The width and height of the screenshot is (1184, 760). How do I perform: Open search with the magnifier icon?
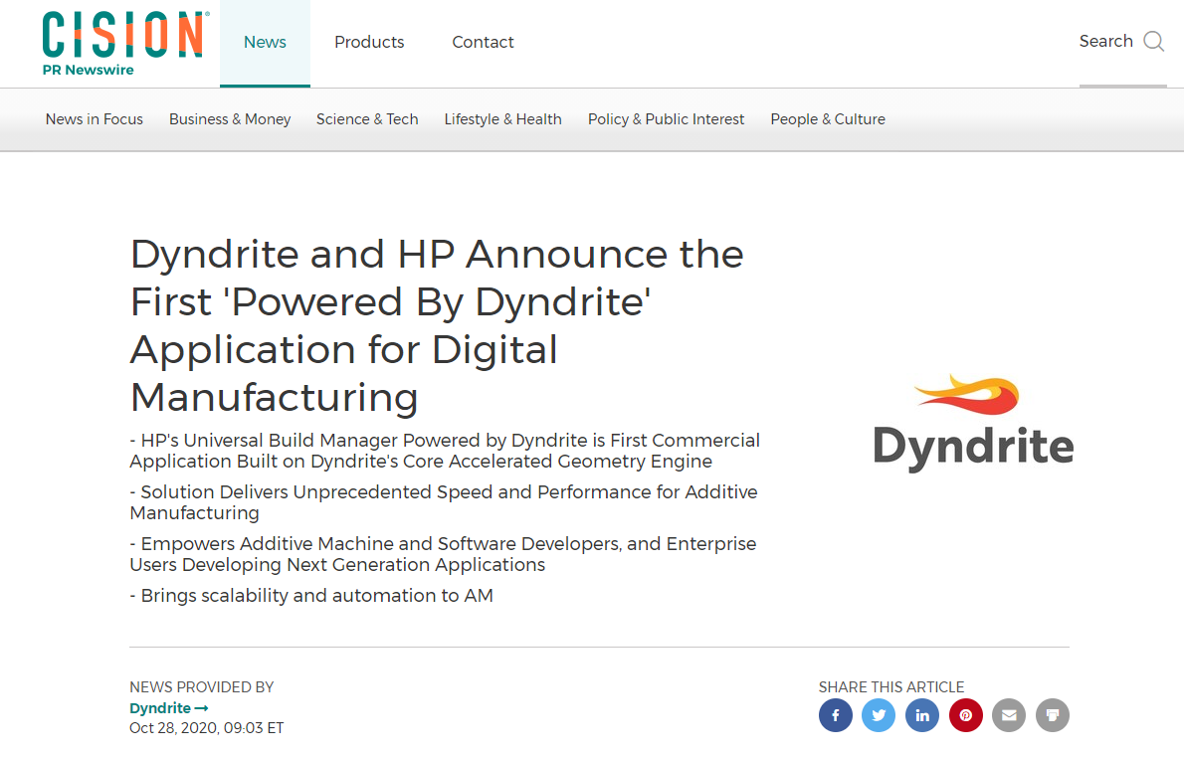[x=1152, y=42]
